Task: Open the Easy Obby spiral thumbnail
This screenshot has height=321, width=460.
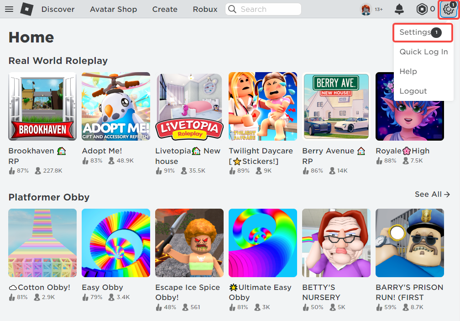Action: coord(116,242)
